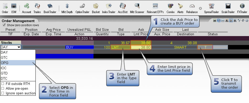Open the Account window

26,8
